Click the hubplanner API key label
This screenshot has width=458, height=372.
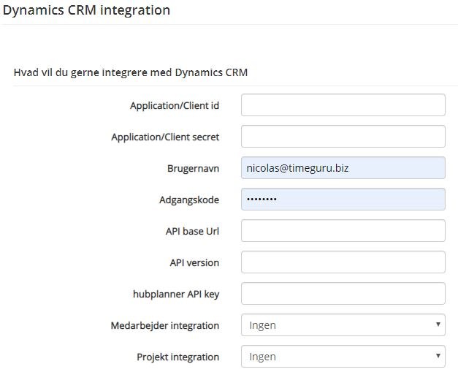176,294
